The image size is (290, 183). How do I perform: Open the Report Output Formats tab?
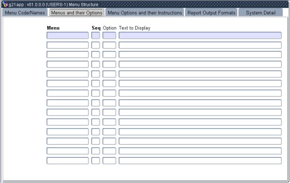(x=211, y=13)
